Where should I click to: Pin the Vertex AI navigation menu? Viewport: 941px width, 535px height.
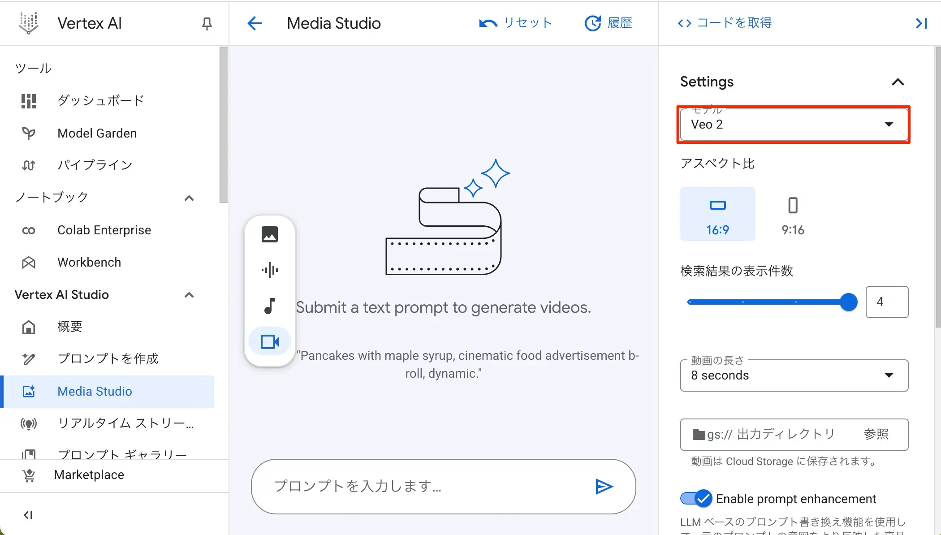coord(207,23)
